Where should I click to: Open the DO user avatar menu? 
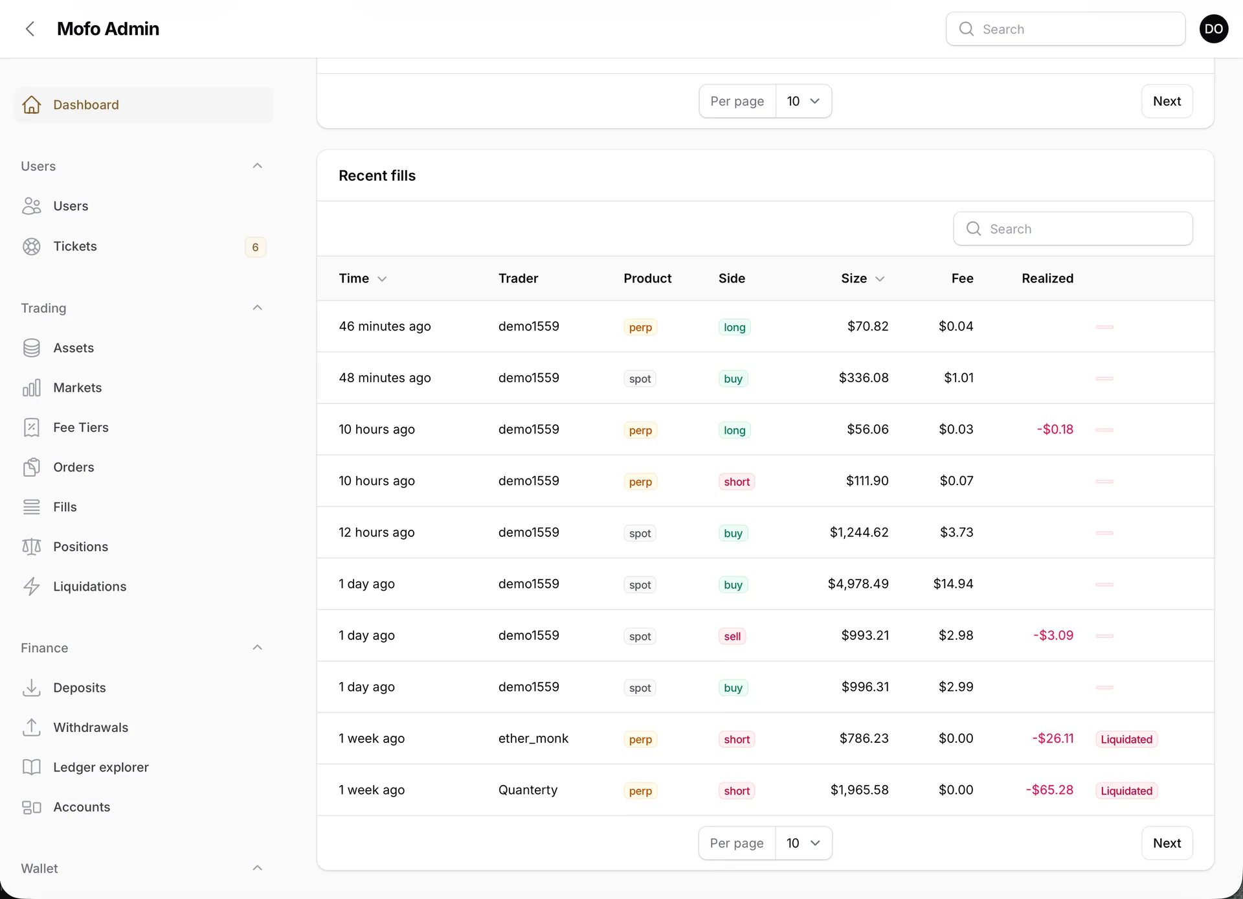(x=1214, y=28)
